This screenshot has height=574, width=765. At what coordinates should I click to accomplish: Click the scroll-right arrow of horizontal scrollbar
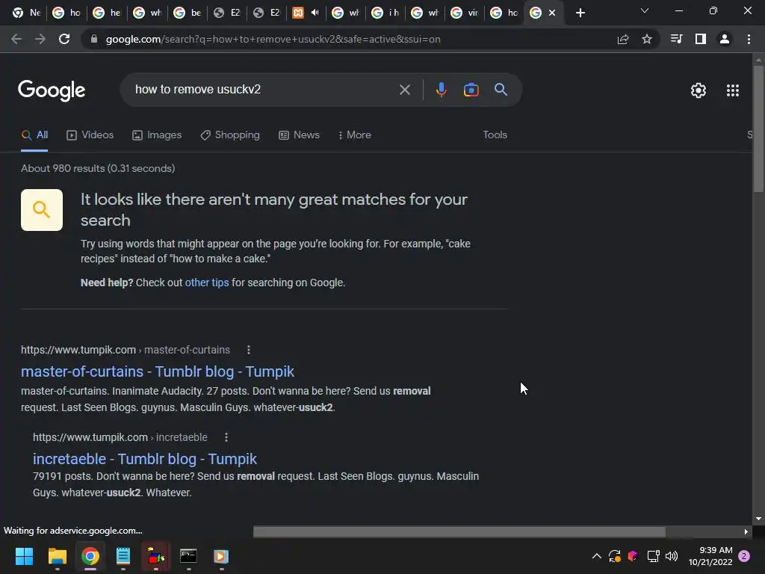click(x=746, y=531)
